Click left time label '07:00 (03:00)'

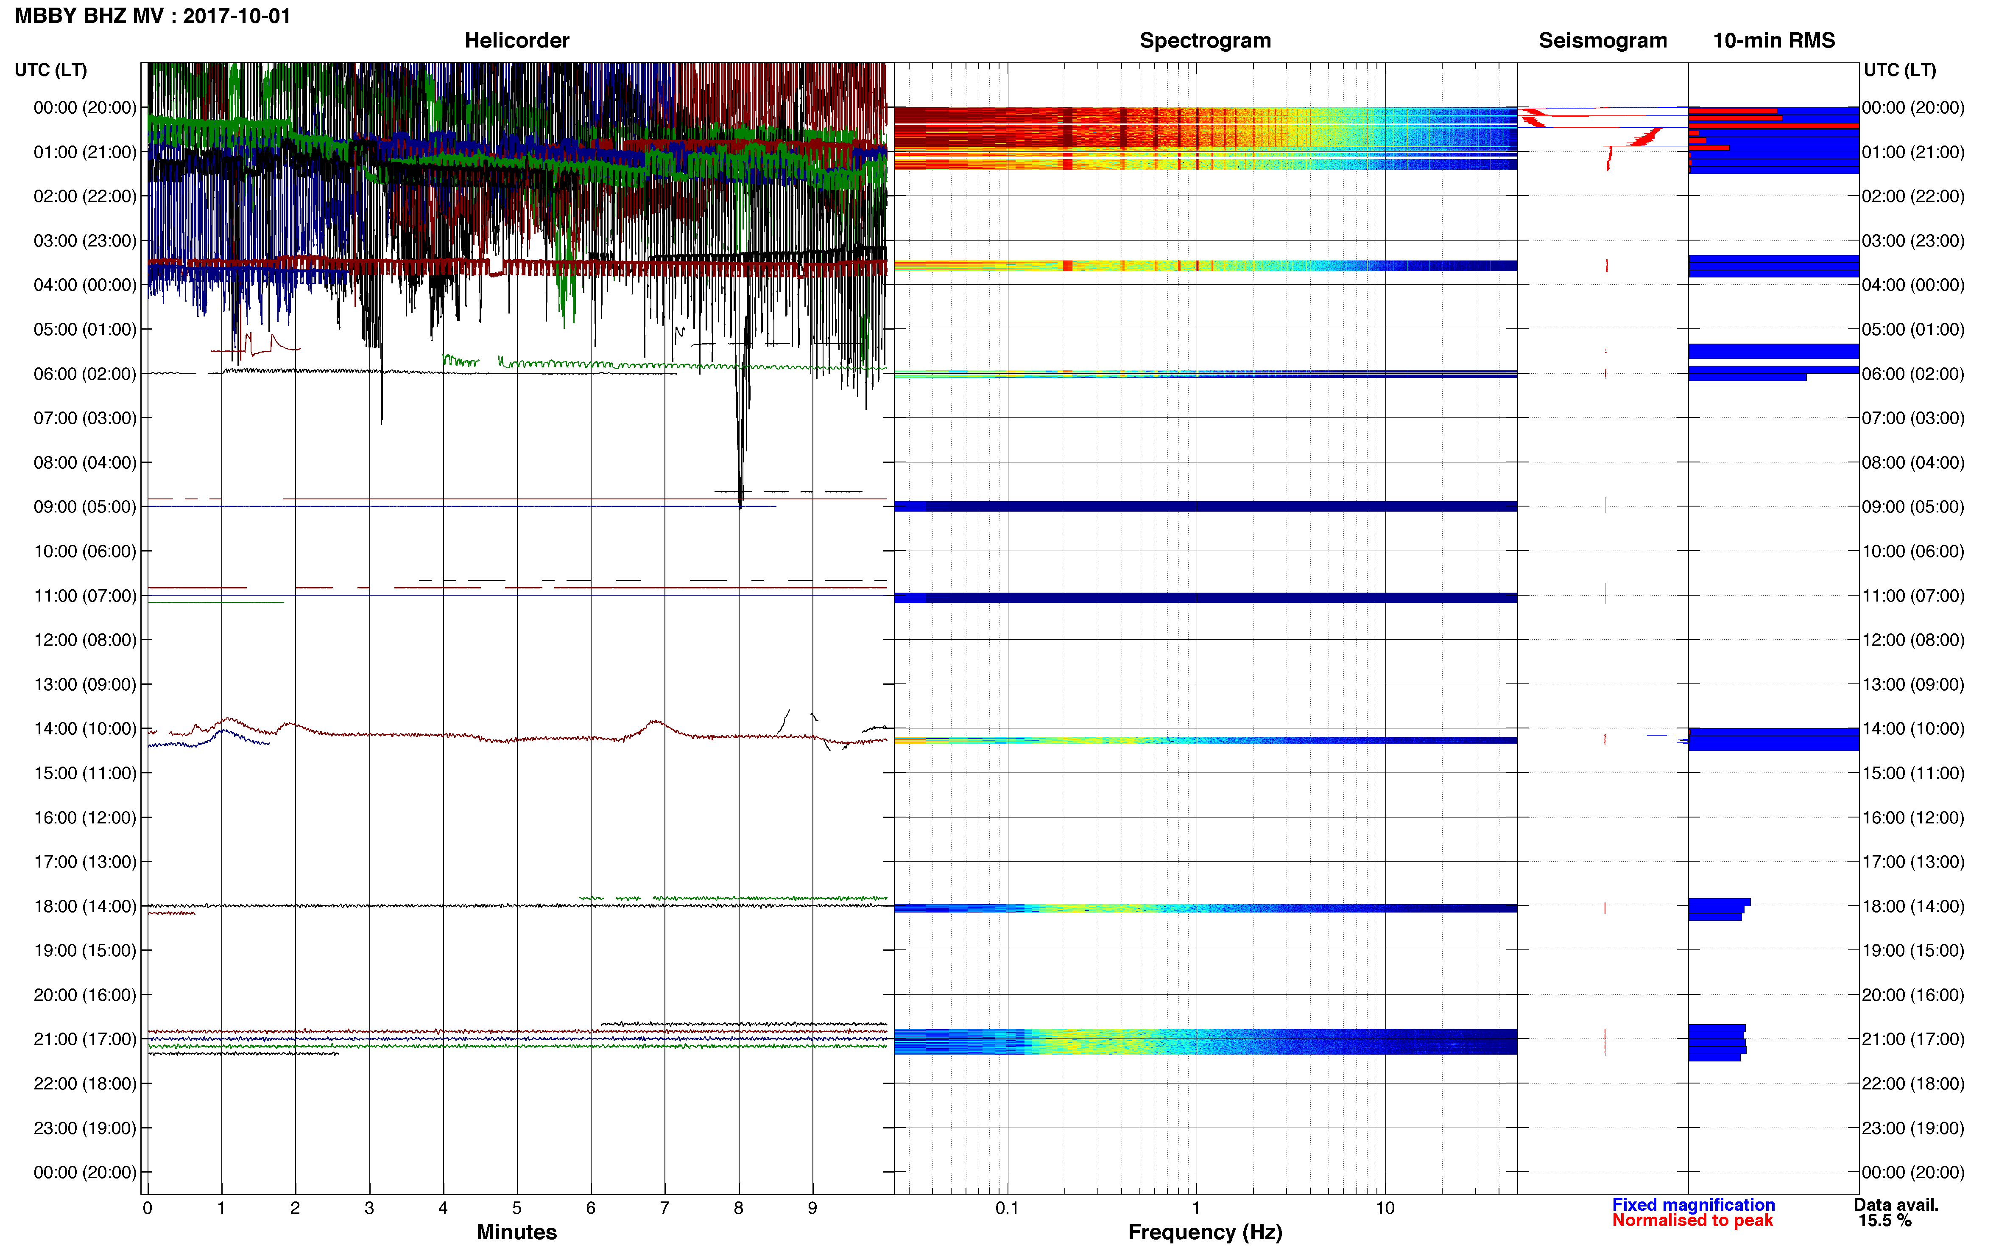coord(85,418)
